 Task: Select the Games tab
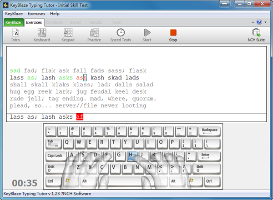click(76, 22)
